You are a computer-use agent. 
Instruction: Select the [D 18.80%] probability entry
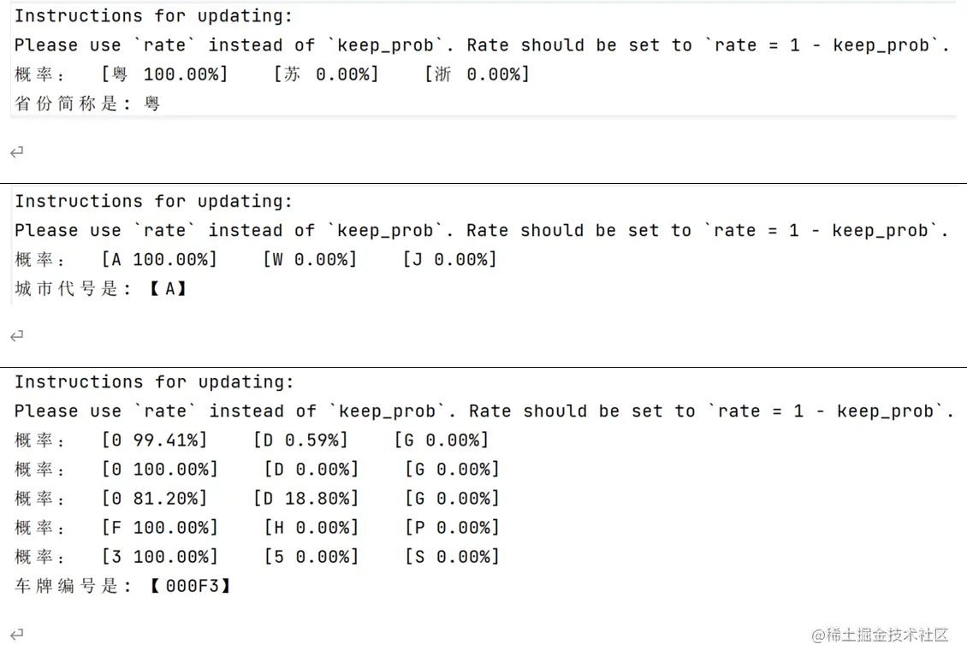[x=306, y=498]
